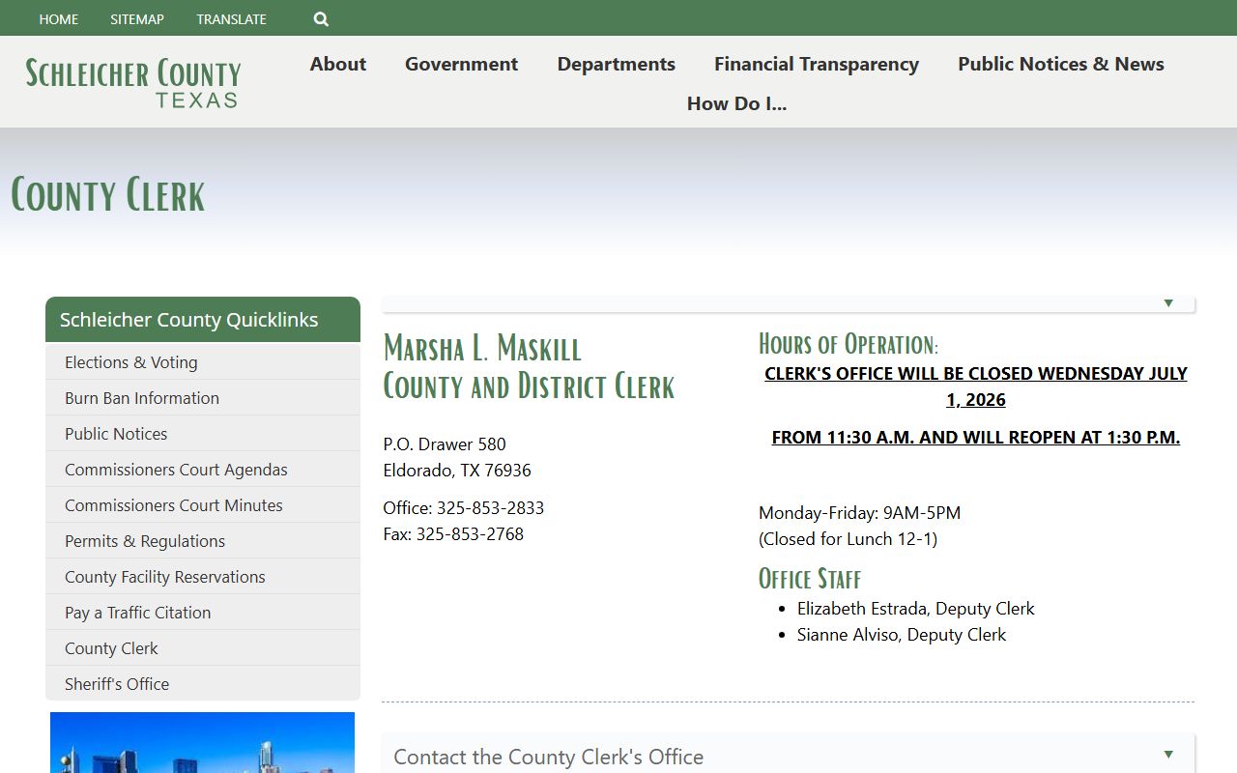The width and height of the screenshot is (1237, 773).
Task: Click office phone 325-853-2833
Action: tap(490, 508)
